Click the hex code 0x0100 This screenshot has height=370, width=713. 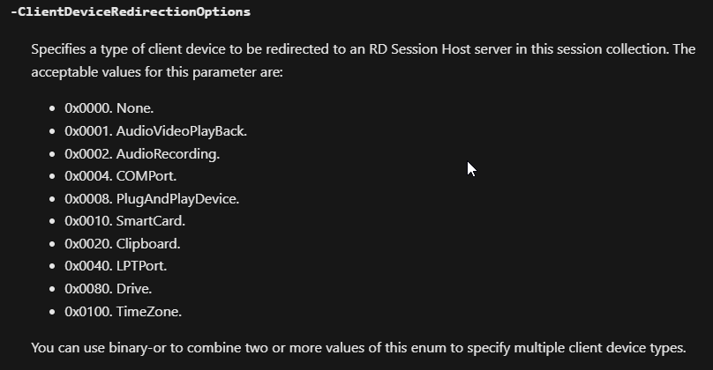click(88, 312)
